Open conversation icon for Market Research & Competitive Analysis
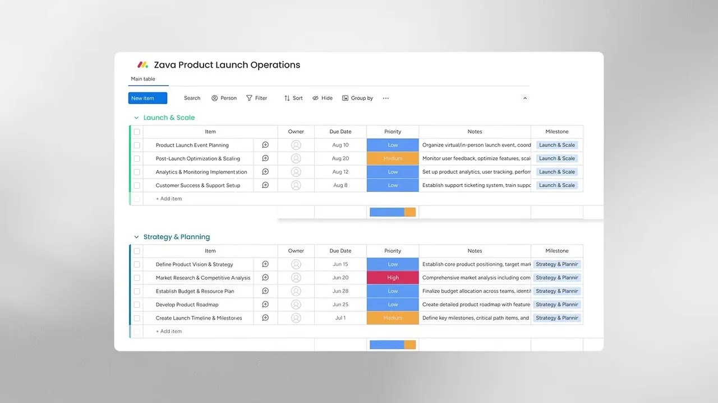Image resolution: width=718 pixels, height=403 pixels. (x=265, y=278)
